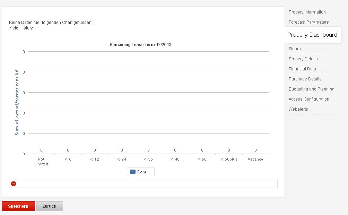Select the < 60plus axis label

[229, 160]
